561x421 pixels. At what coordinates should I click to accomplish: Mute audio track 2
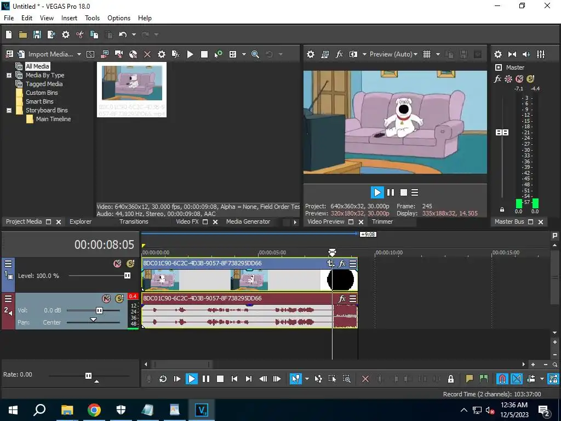coord(106,299)
